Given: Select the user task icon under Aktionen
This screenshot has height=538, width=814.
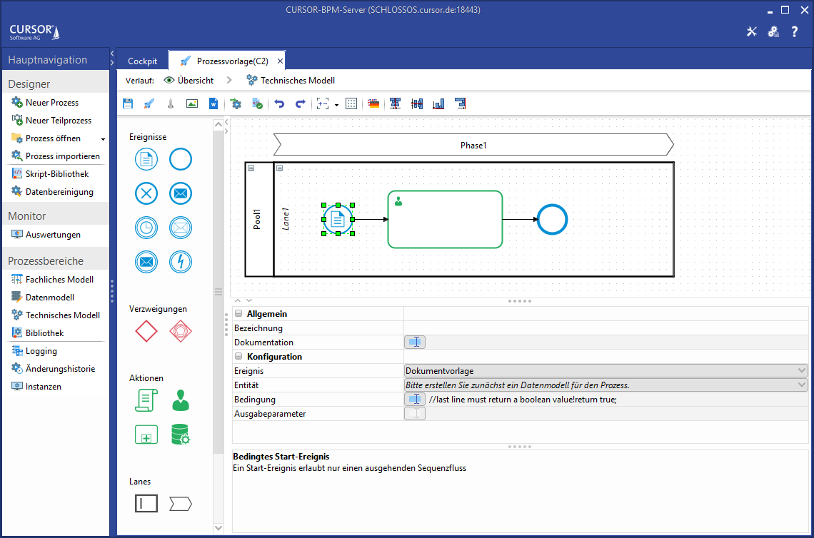Looking at the screenshot, I should (x=181, y=401).
